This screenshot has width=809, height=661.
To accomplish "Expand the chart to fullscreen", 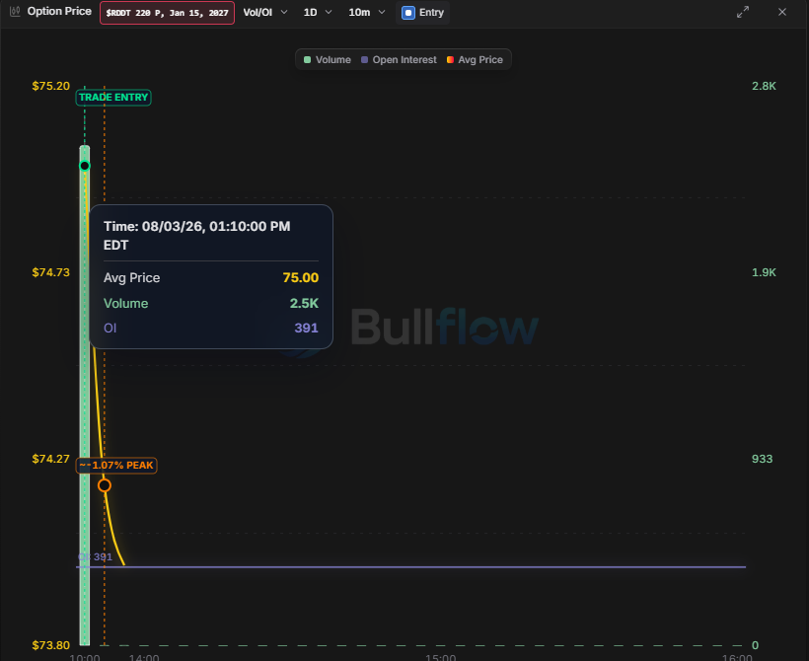I will (x=743, y=12).
